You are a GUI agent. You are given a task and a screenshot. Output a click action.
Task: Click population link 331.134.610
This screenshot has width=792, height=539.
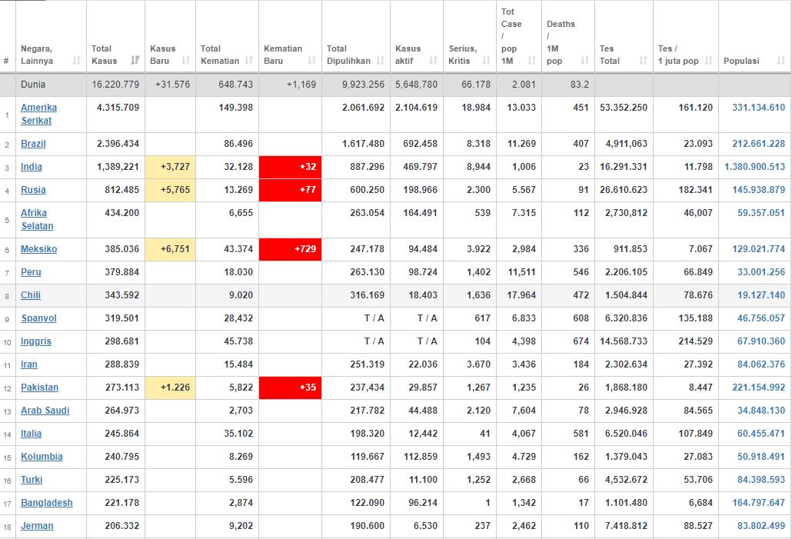pos(759,108)
